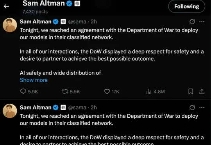Go back using the left arrow
This screenshot has height=145, width=211.
click(6, 6)
